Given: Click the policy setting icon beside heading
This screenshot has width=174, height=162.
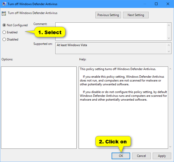Looking at the screenshot, I should tap(4, 13).
